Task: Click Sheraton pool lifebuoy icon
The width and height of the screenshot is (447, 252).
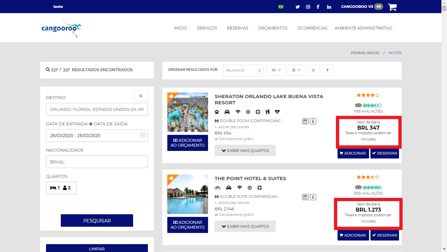Action: coord(258,112)
